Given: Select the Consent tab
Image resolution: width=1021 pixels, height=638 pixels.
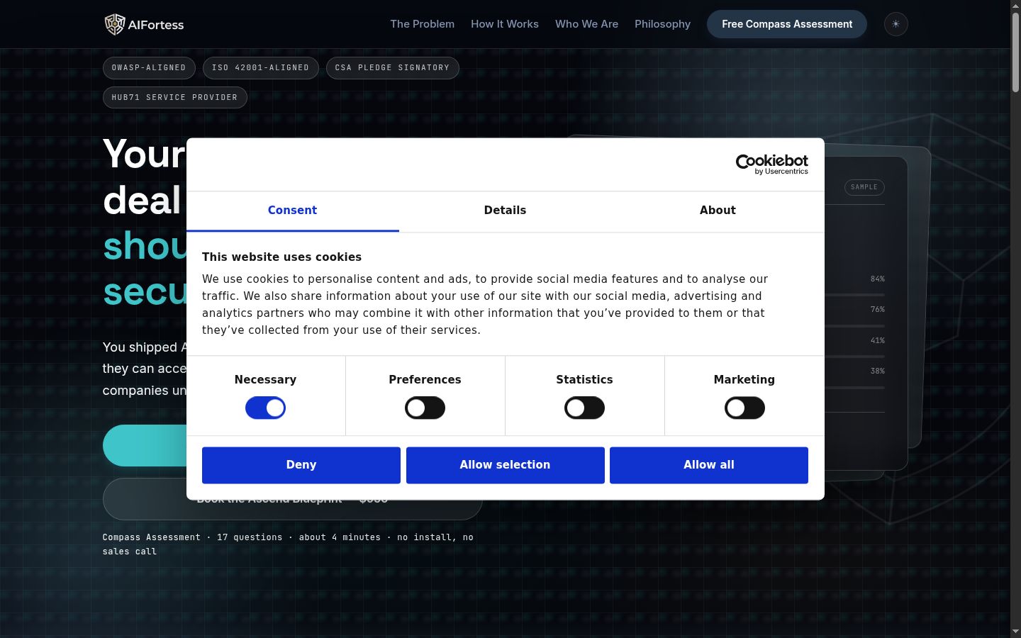Looking at the screenshot, I should 292,211.
